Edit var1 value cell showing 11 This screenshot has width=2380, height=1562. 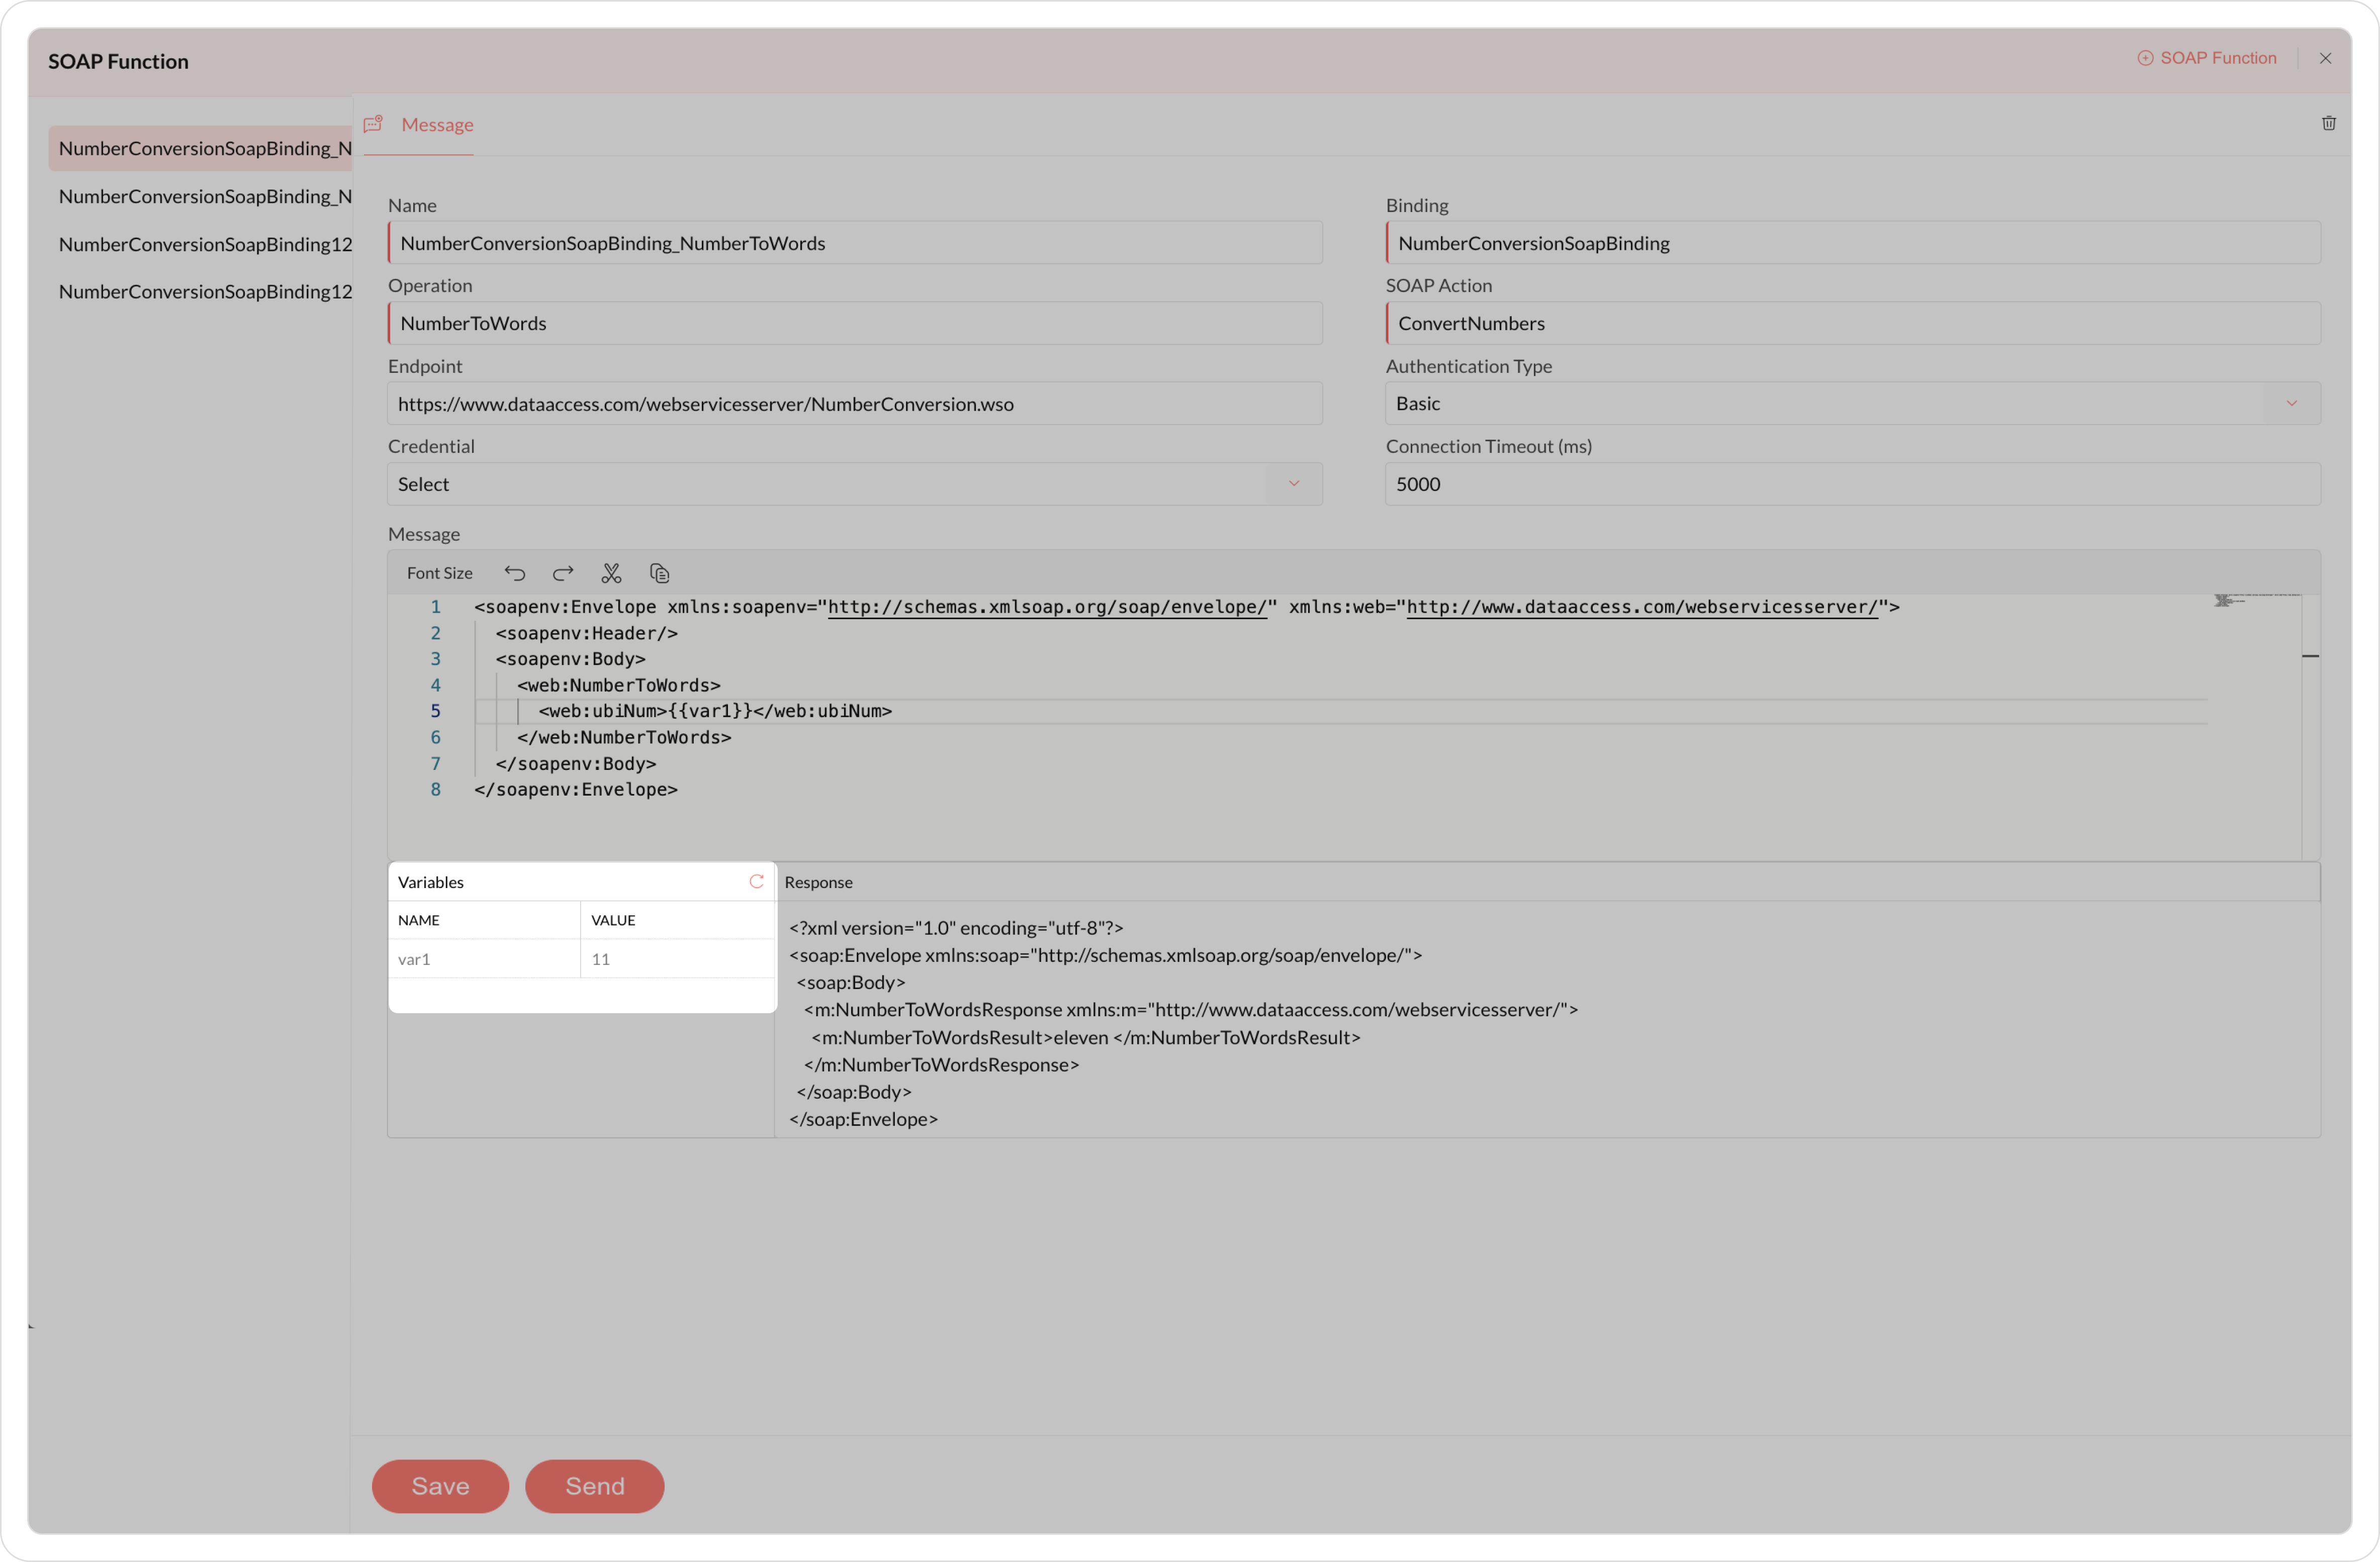[676, 958]
